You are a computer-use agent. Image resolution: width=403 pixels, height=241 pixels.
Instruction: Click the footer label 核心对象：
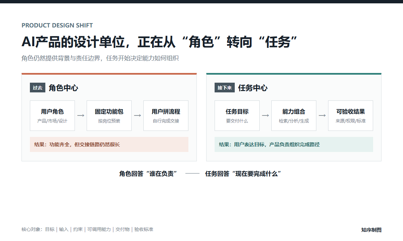[x=32, y=229]
